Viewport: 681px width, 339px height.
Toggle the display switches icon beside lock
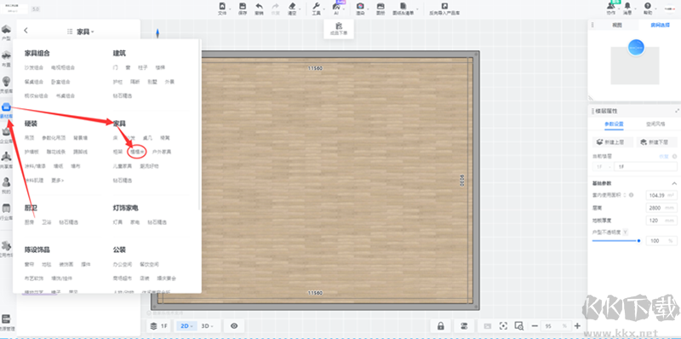(464, 326)
